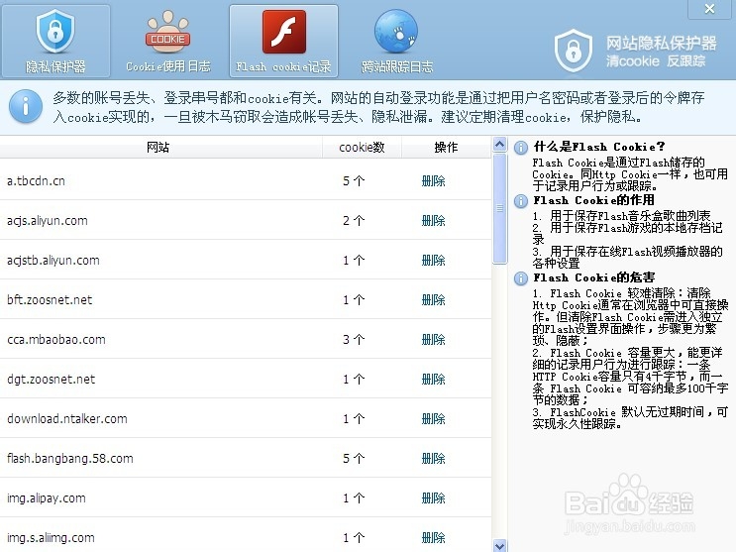
Task: Click info icon beside Flash Cookie的危害
Action: pos(521,278)
